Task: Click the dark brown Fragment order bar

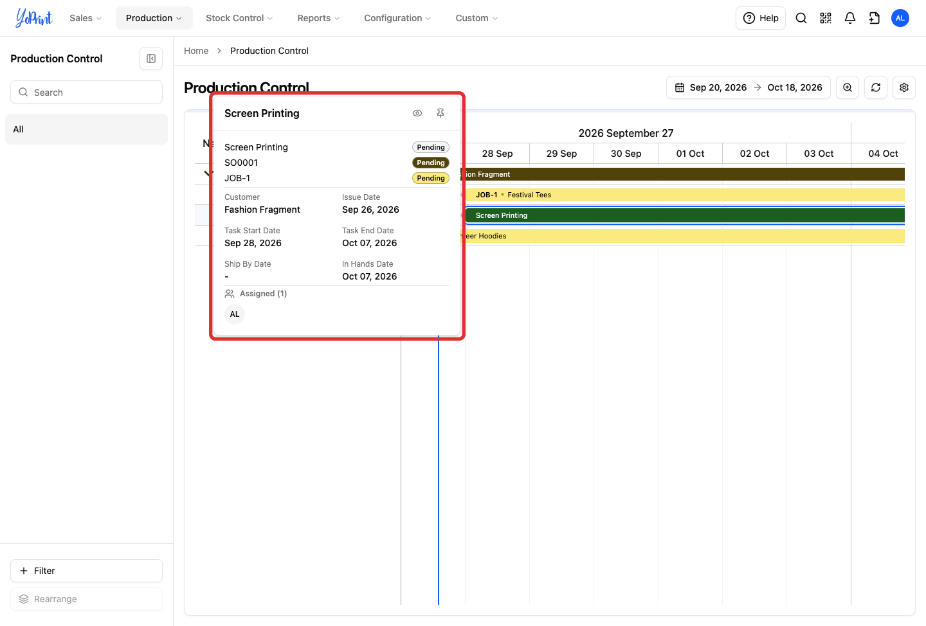Action: (x=682, y=174)
